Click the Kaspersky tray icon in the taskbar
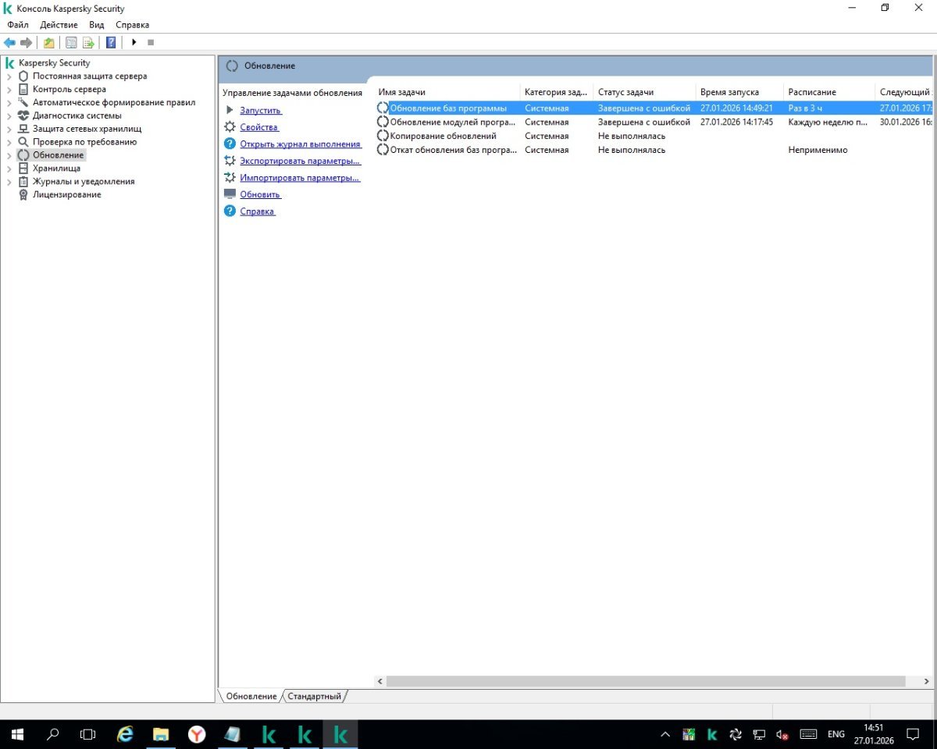Image resolution: width=937 pixels, height=749 pixels. (712, 734)
